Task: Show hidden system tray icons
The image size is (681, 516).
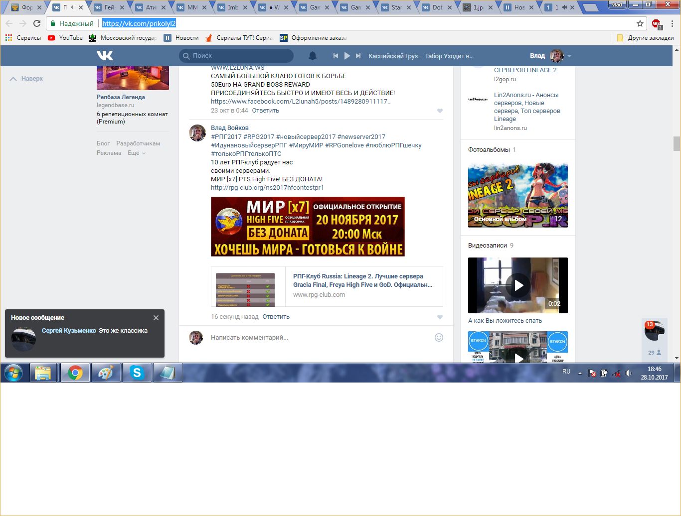Action: 580,373
